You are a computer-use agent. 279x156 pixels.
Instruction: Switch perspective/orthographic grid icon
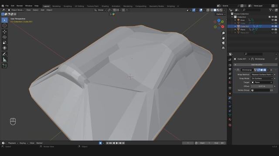(x=223, y=48)
